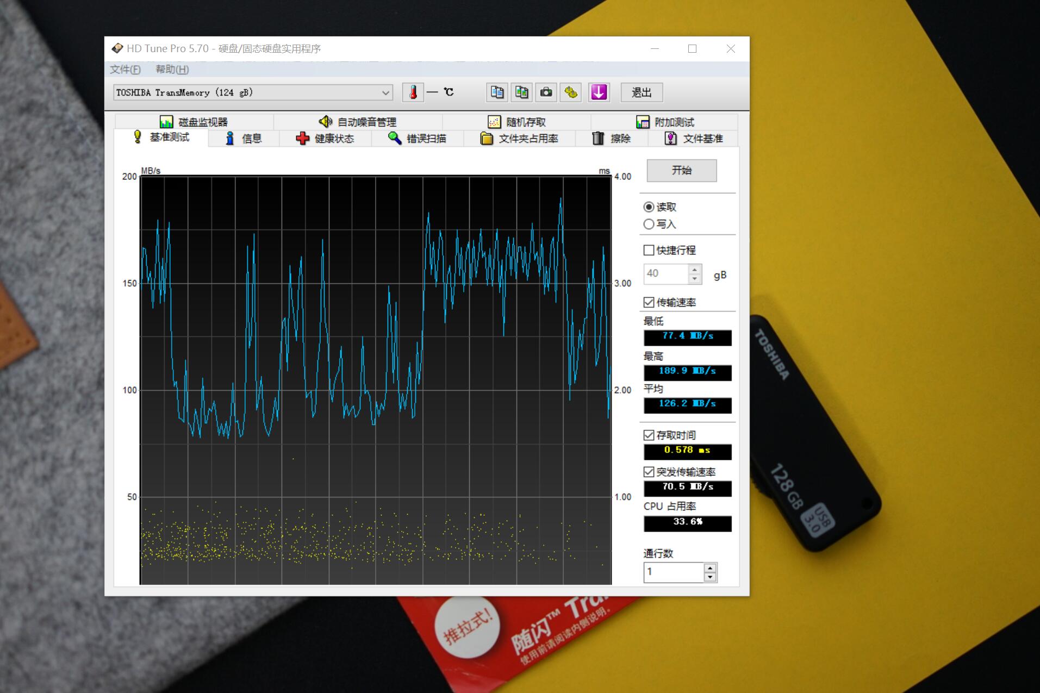The height and width of the screenshot is (693, 1040).
Task: Copy results to clipboard icon
Action: [x=497, y=92]
